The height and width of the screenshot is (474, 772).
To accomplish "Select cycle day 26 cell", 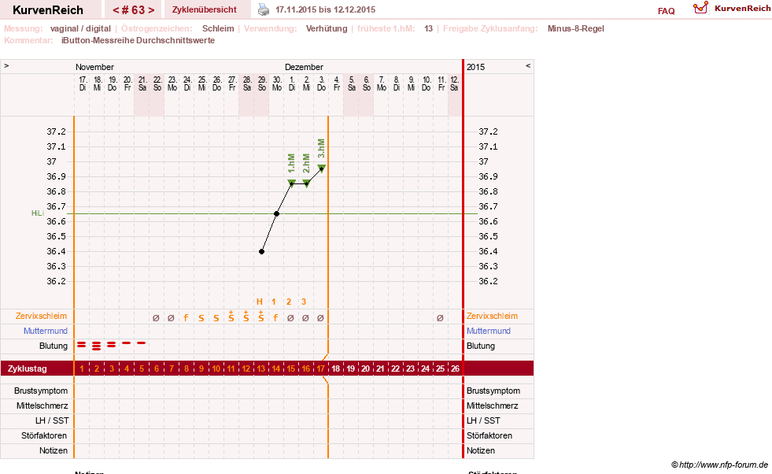I will coord(455,368).
